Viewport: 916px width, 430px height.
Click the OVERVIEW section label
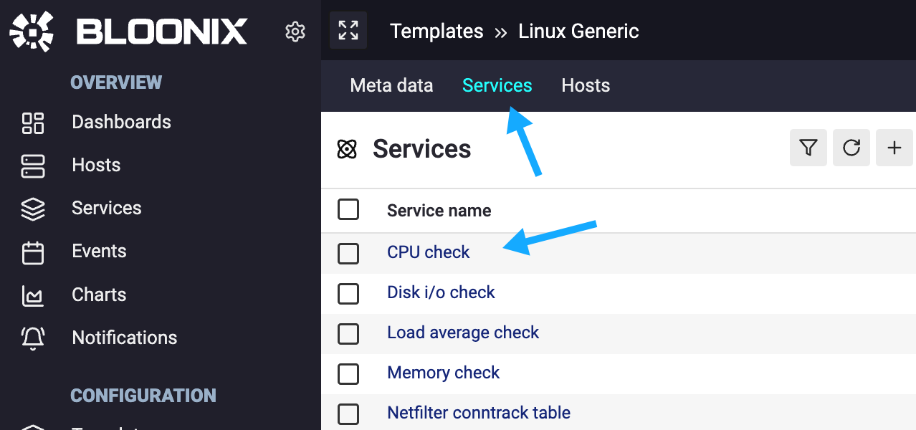(x=116, y=82)
